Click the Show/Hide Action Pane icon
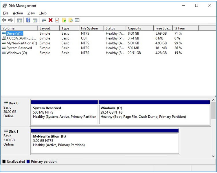 pos(35,20)
